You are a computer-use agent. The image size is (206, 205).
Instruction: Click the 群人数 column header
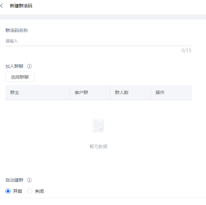pos(122,92)
